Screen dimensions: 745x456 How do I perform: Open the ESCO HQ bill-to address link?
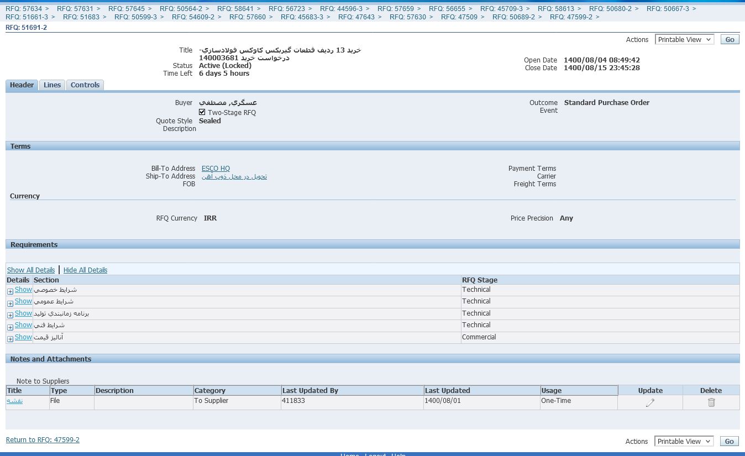(216, 169)
